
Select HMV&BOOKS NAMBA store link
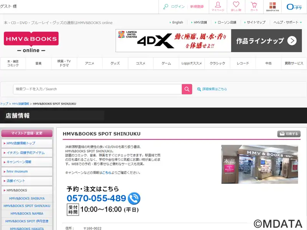(x=27, y=214)
